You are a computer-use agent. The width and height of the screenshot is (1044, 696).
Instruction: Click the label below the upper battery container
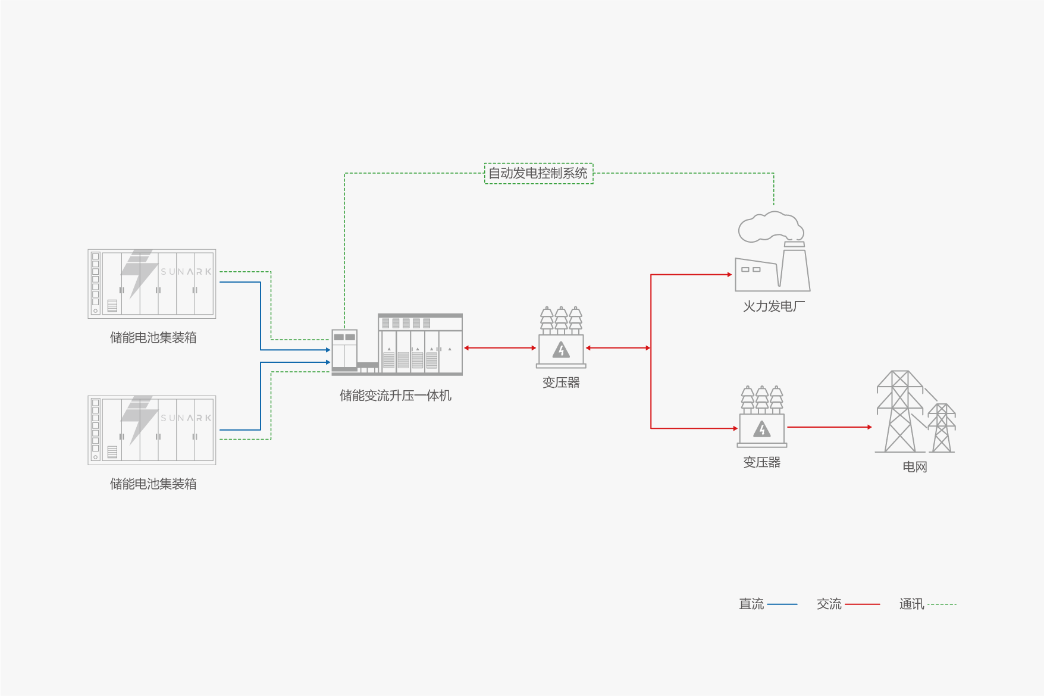point(153,337)
